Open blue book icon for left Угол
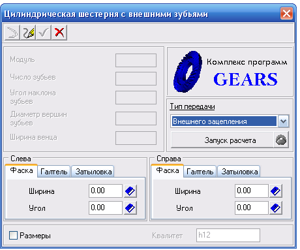Image resolution: width=300 pixels, height=250 pixels. point(130,208)
